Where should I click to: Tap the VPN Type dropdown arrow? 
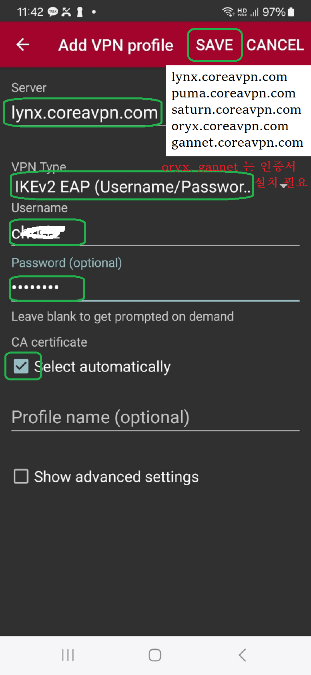coord(284,185)
